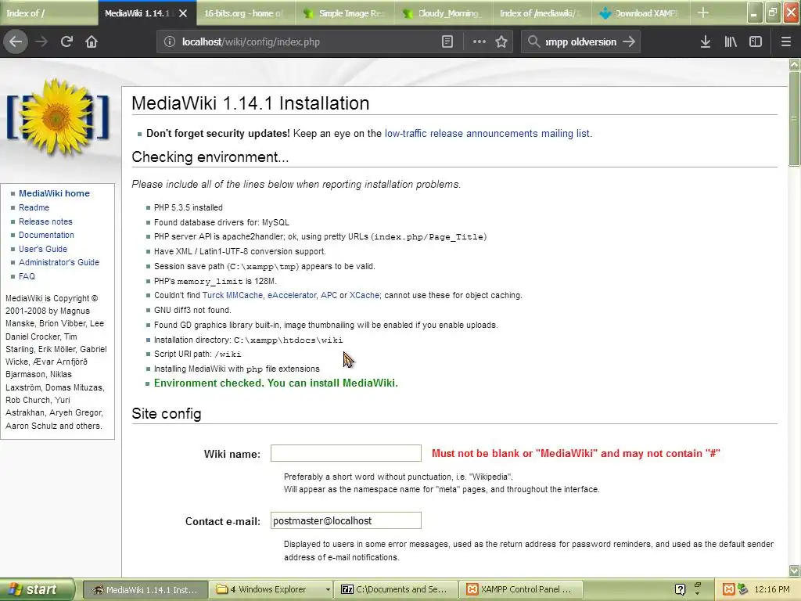The width and height of the screenshot is (801, 601).
Task: Open the browser home page
Action: (x=92, y=42)
